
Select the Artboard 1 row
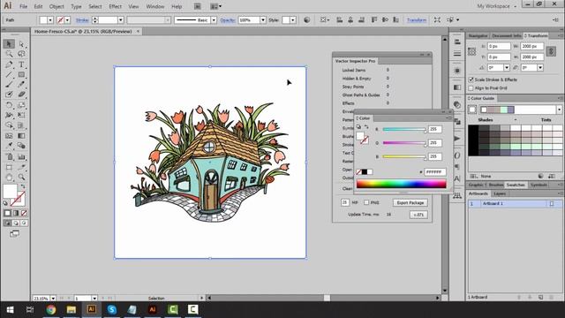point(515,204)
